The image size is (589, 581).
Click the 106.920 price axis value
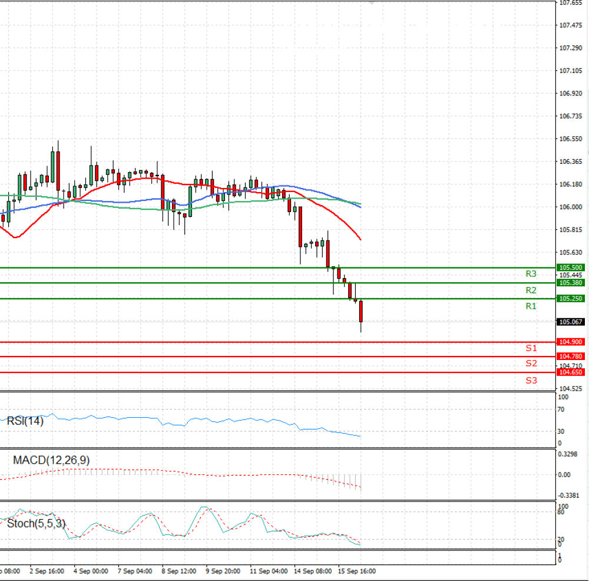pyautogui.click(x=571, y=93)
